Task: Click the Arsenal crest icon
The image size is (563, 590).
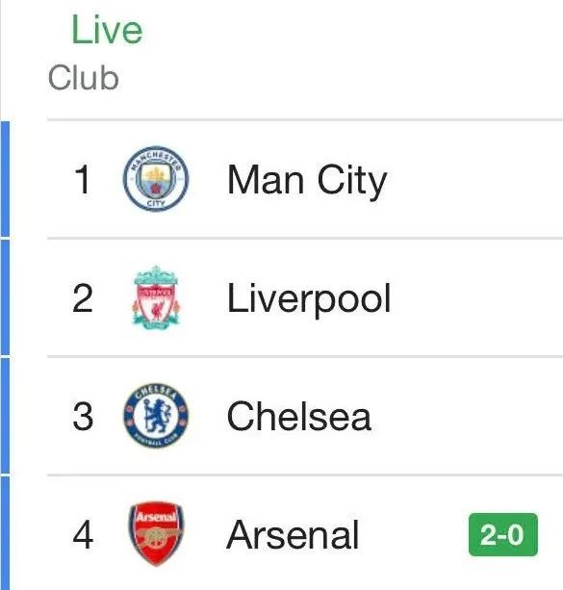Action: tap(156, 533)
